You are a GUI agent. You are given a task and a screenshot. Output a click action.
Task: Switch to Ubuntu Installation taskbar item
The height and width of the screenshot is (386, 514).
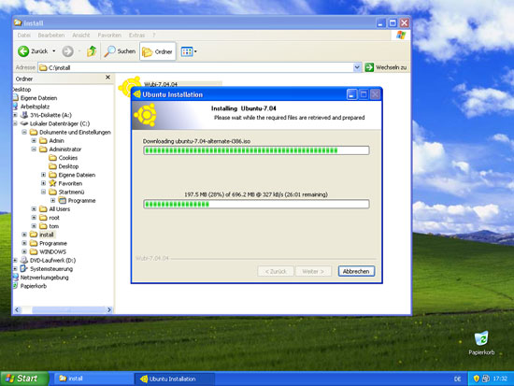175,379
